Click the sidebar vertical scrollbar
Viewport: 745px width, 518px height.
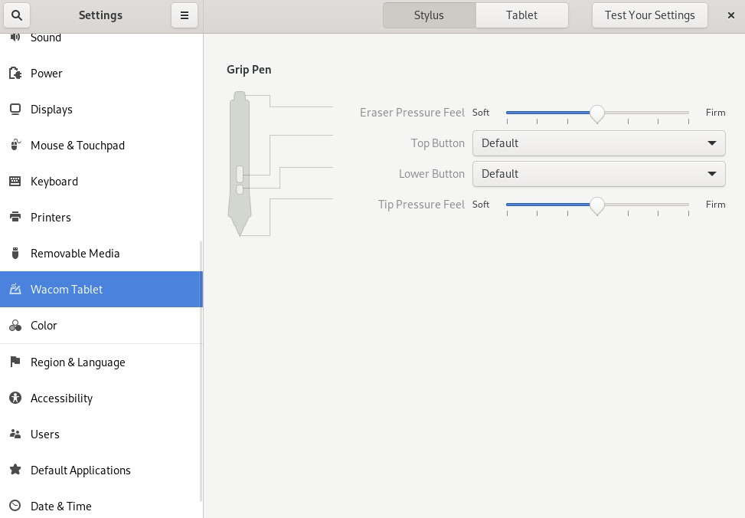[x=201, y=368]
